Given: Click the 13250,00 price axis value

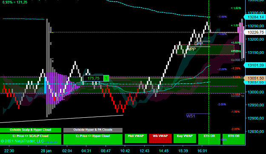Looking at the screenshot, I should click(x=256, y=26).
